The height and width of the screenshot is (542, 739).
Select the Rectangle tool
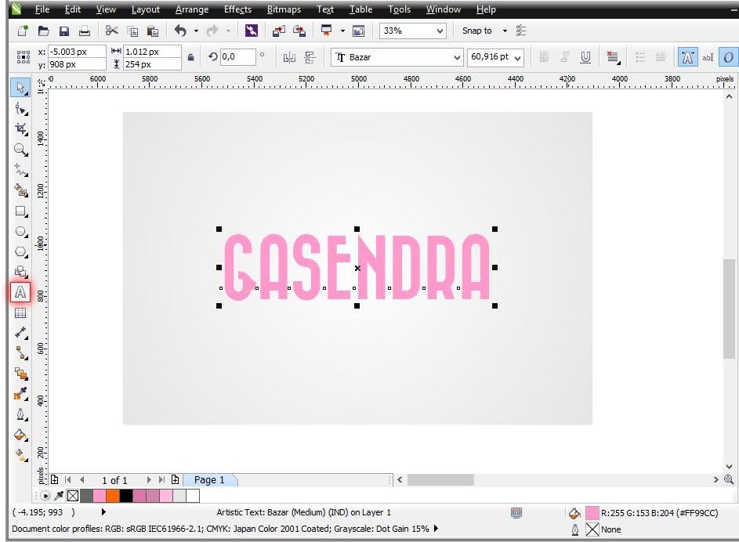pos(20,211)
